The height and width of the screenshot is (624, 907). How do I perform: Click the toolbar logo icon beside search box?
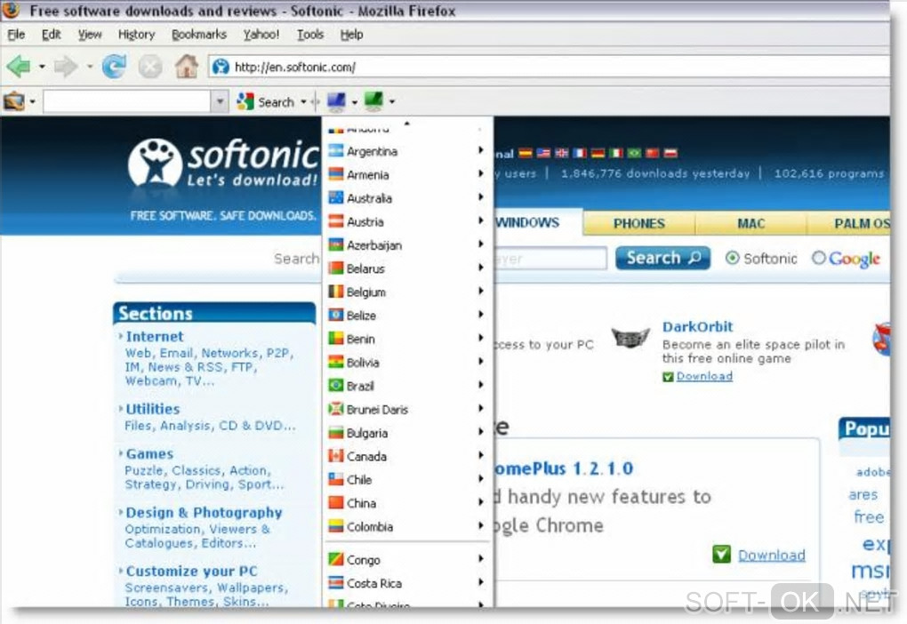click(14, 102)
